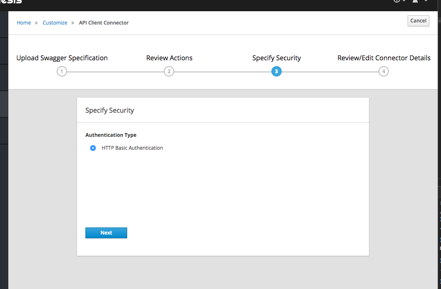This screenshot has height=289, width=441.
Task: Select step 1 circle in wizard
Action: click(62, 71)
